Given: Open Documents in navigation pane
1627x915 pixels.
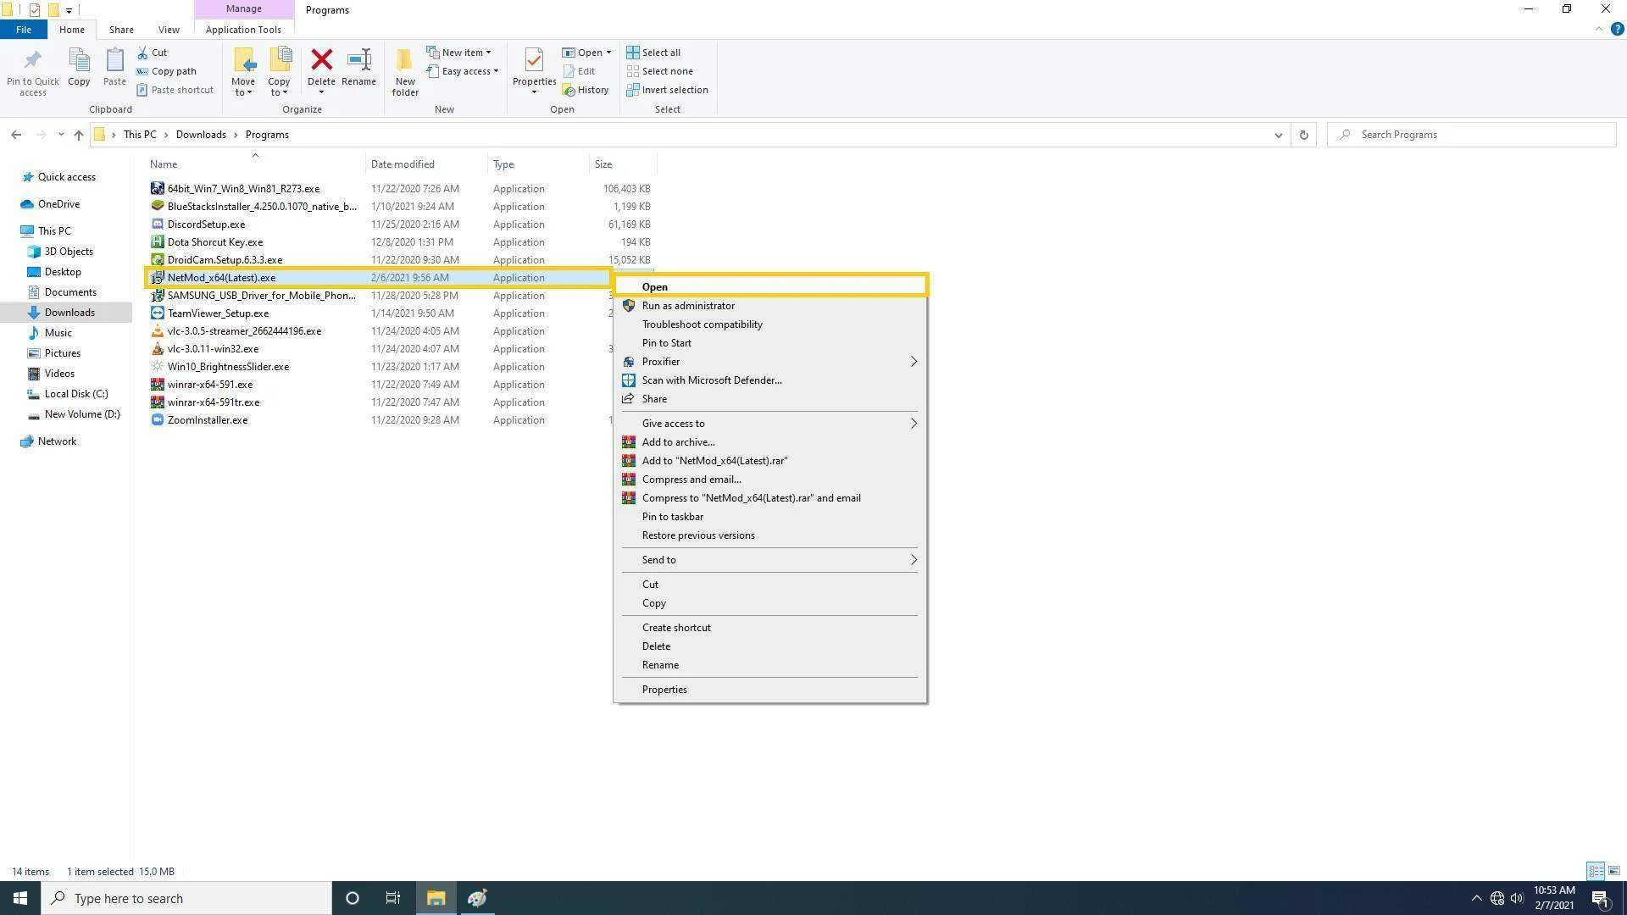Looking at the screenshot, I should pyautogui.click(x=70, y=292).
